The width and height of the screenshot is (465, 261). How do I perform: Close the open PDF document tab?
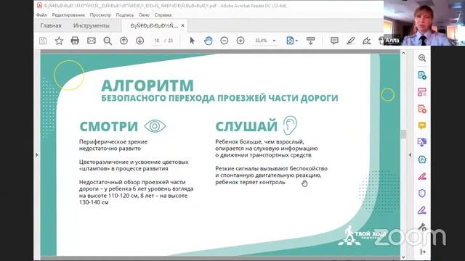[x=182, y=26]
